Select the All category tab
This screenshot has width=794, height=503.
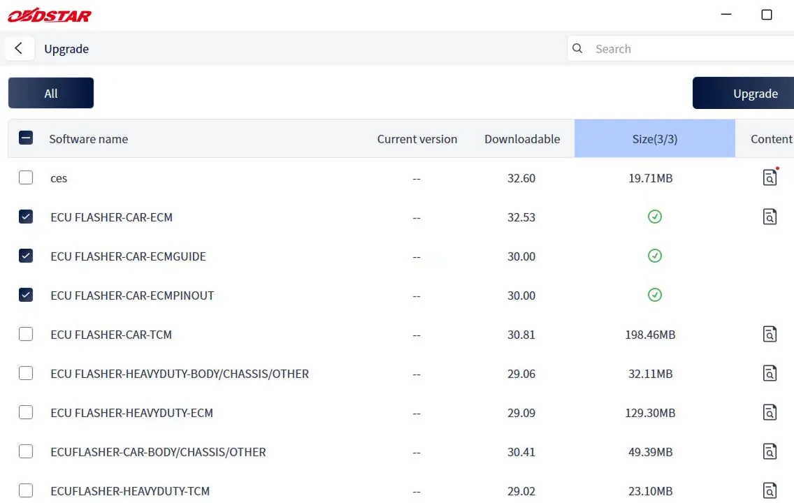[50, 93]
